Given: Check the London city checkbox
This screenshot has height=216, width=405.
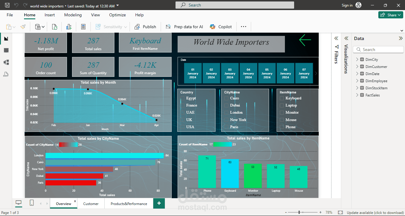Looking at the screenshot, I should point(226,112).
